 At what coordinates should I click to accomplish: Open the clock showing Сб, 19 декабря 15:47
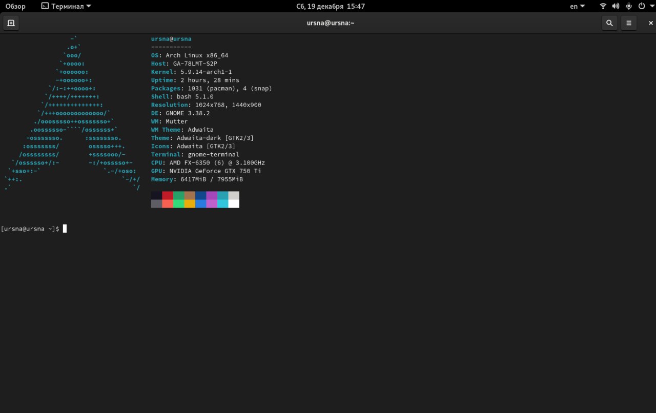tap(331, 6)
